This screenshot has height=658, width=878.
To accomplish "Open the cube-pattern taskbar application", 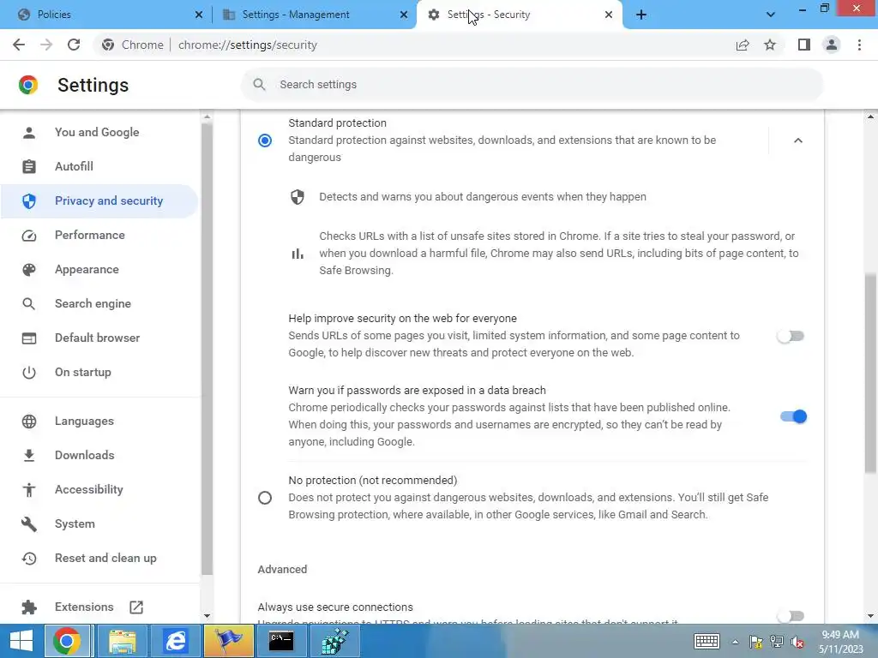I will (x=335, y=641).
